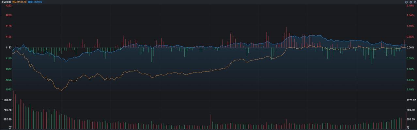Click the orange 领先:4131.78 value
417x130 pixels.
pos(19,2)
